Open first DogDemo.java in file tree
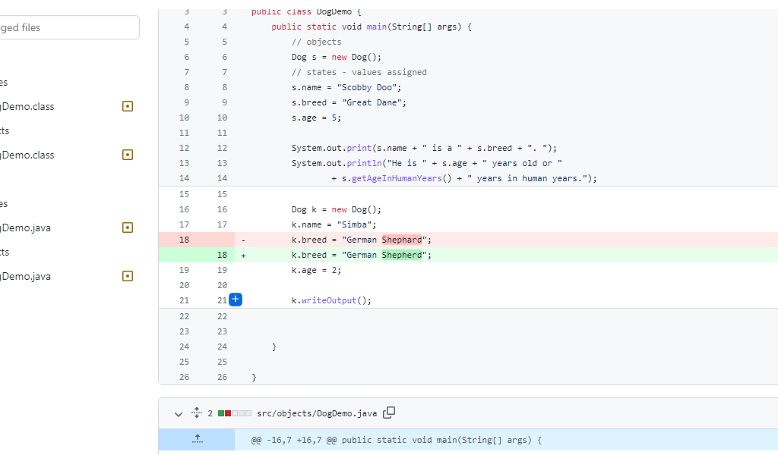The image size is (778, 455). tap(25, 227)
